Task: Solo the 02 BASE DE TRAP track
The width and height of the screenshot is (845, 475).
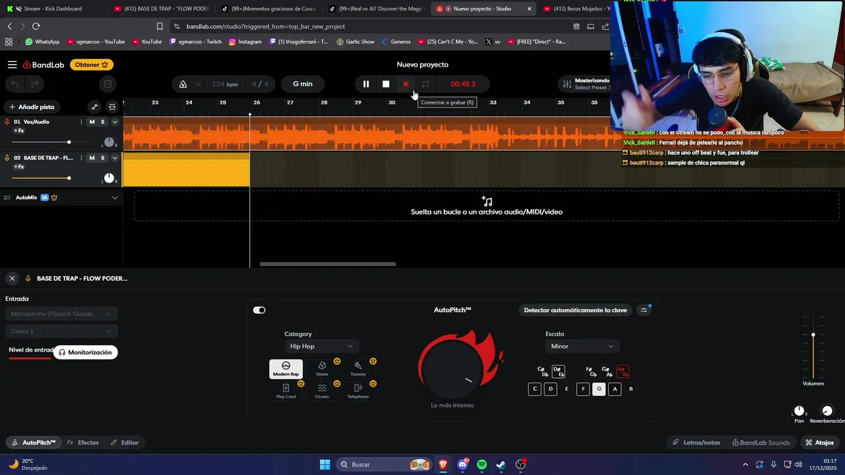Action: pos(102,158)
